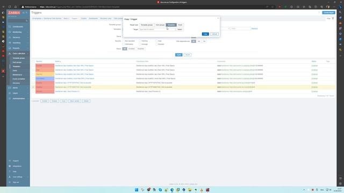Click Enable below the trigger table
The height and width of the screenshot is (193, 344).
(45, 101)
